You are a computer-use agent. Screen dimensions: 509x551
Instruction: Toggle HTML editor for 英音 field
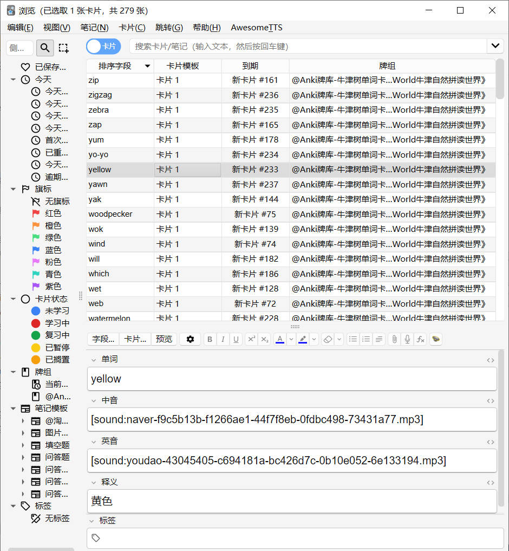491,442
